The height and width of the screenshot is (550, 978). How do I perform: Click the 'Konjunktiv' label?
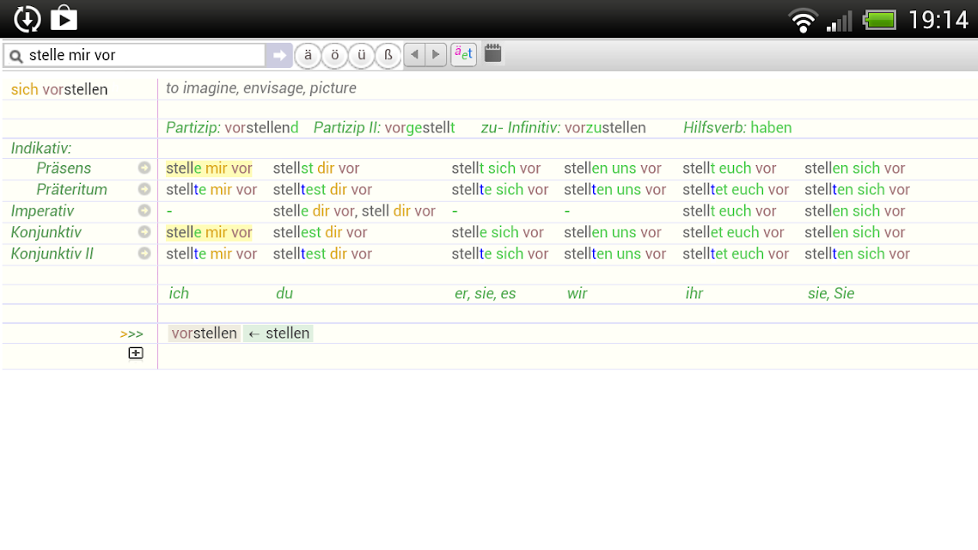click(46, 232)
